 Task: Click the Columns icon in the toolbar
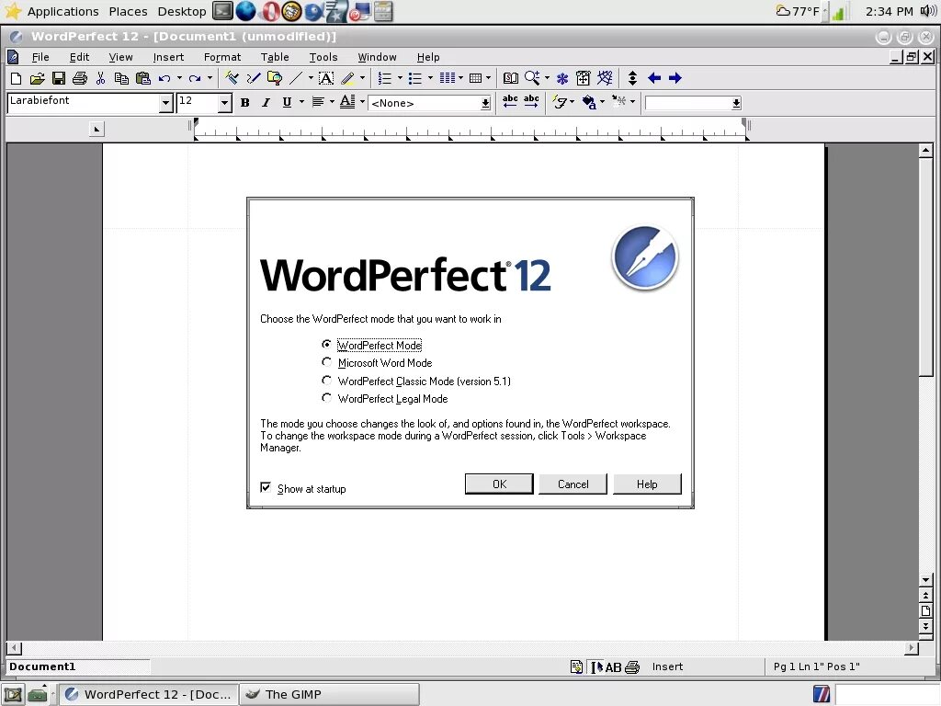[448, 78]
